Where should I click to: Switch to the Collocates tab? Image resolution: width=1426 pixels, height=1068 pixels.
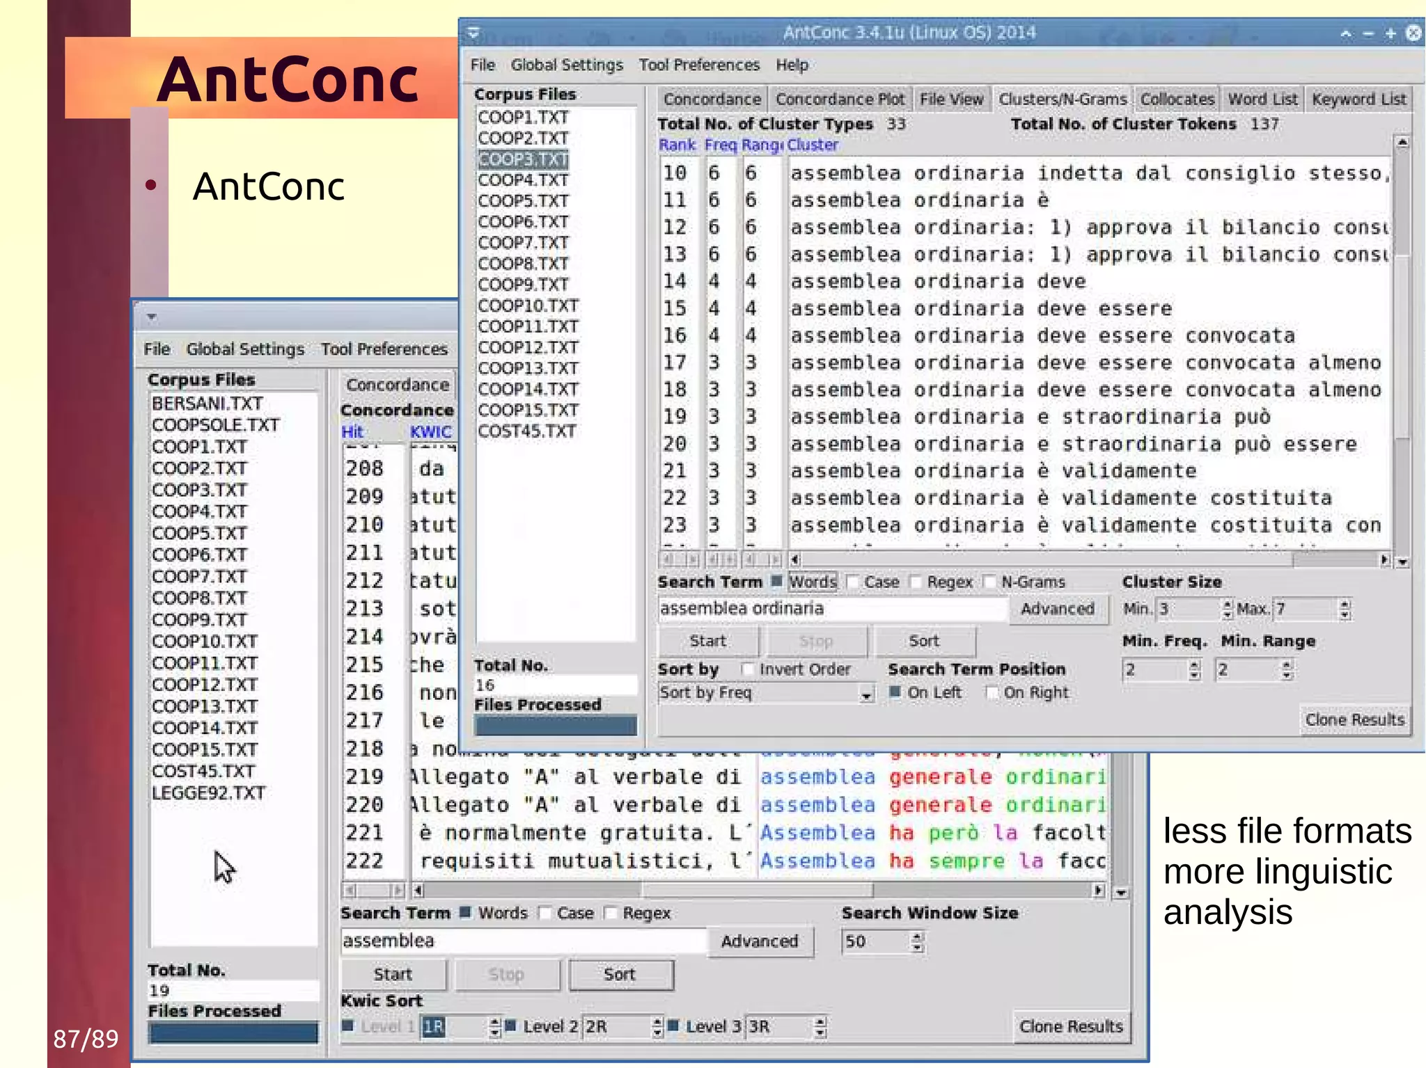tap(1177, 99)
